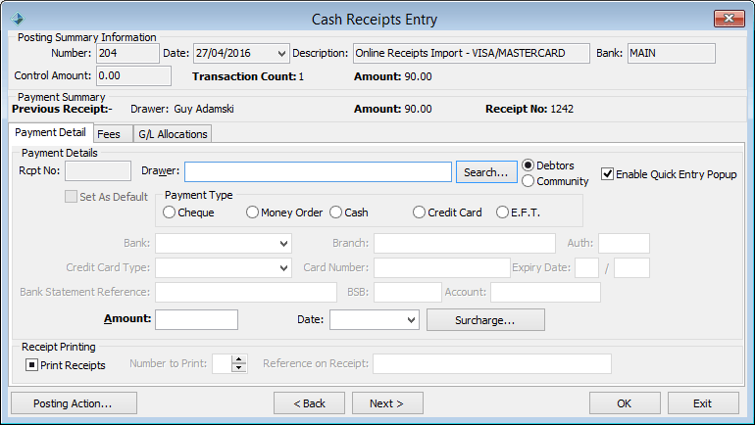Click the Auth input field
This screenshot has width=755, height=425.
click(x=624, y=243)
